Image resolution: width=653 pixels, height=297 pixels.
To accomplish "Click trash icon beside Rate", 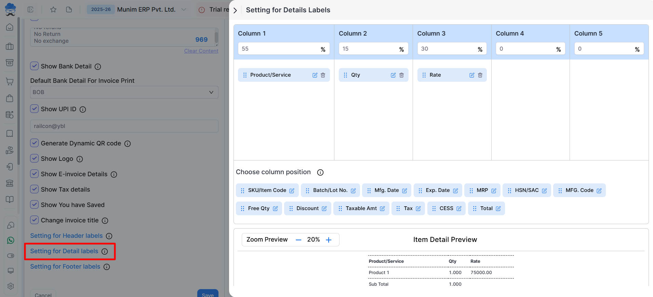I will click(x=480, y=75).
